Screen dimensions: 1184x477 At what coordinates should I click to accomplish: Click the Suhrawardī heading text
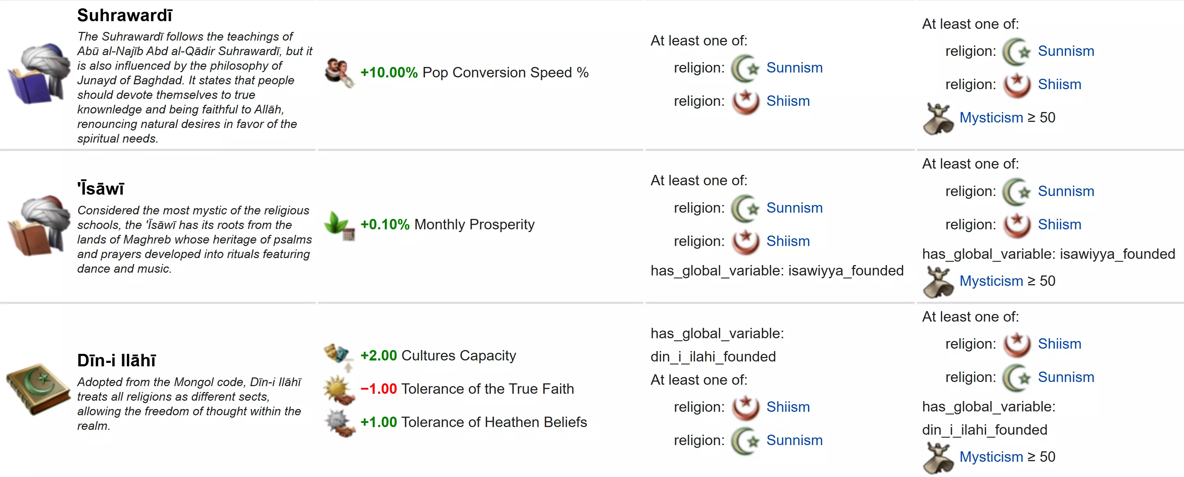point(125,16)
